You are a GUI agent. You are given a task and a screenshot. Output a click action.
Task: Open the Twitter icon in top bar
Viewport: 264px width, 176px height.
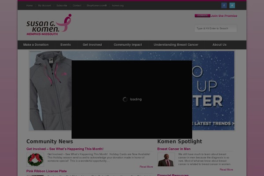point(232,5)
